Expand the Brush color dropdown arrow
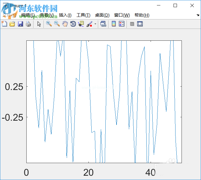 coord(95,24)
